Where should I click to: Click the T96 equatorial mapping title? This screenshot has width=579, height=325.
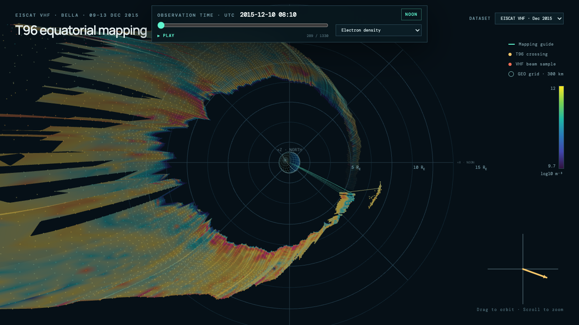click(81, 31)
